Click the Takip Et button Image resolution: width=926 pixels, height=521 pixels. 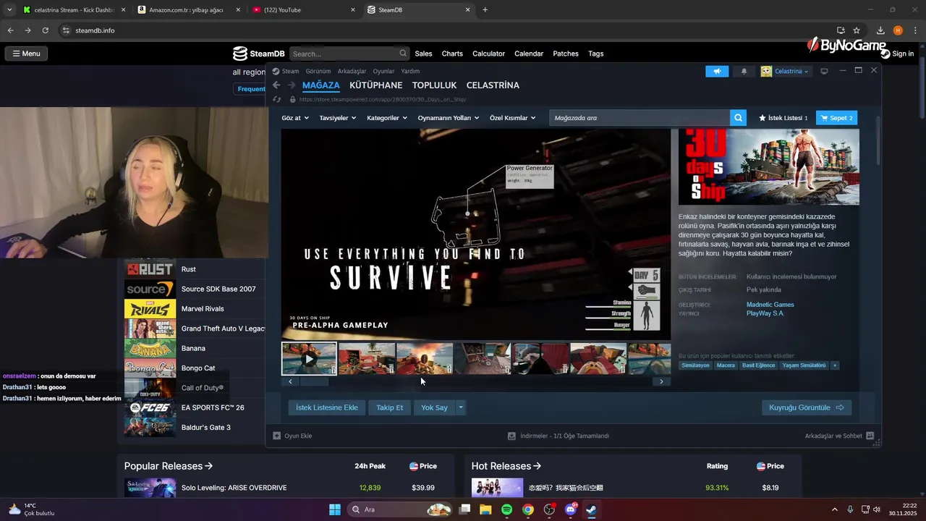pyautogui.click(x=389, y=407)
